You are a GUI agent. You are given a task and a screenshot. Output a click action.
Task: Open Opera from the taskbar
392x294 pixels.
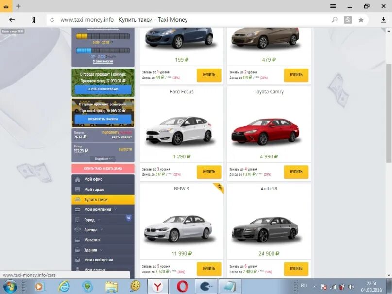pos(183,287)
